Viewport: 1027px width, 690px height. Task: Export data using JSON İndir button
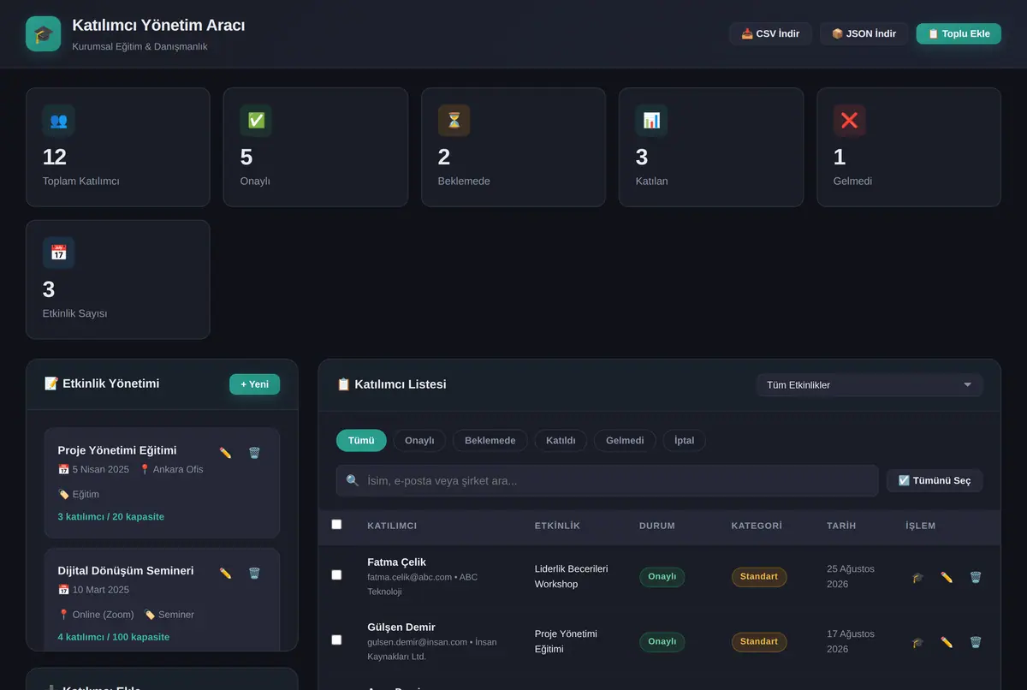tap(864, 34)
